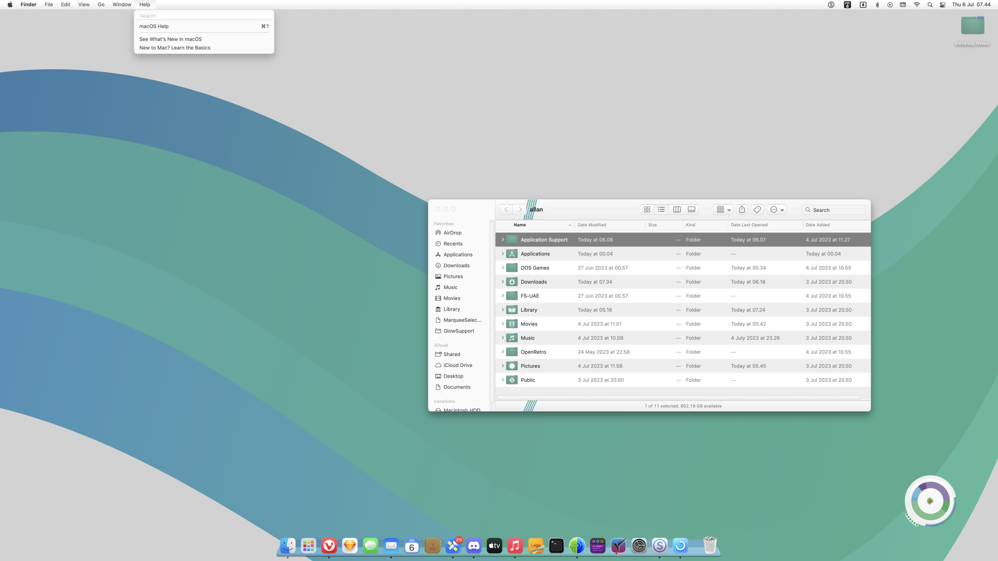The image size is (998, 561).
Task: Switch Finder to column view
Action: [677, 209]
